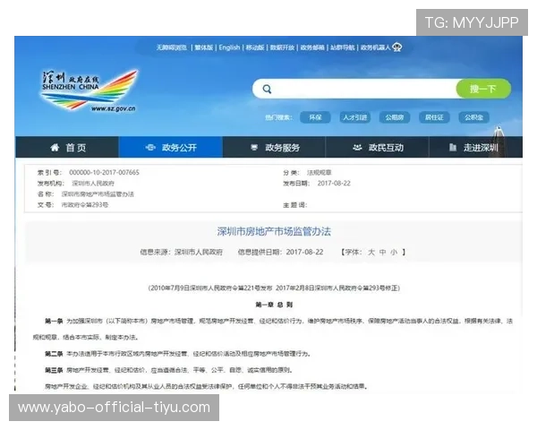The height and width of the screenshot is (430, 537).
Task: Select the 人才引进 hot search tag
Action: click(354, 117)
